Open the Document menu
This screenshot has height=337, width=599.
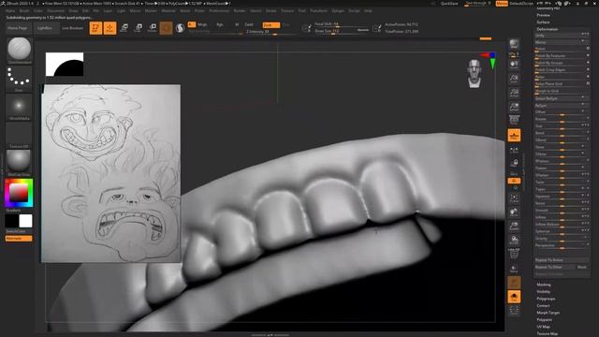[x=56, y=10]
